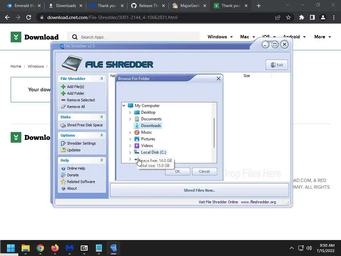This screenshot has width=341, height=256.
Task: Open the www.fileshredder.org link
Action: 258,202
